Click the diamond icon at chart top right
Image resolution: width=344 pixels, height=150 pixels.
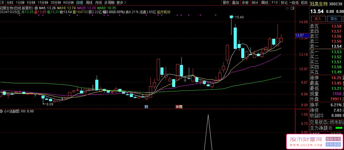point(288,9)
